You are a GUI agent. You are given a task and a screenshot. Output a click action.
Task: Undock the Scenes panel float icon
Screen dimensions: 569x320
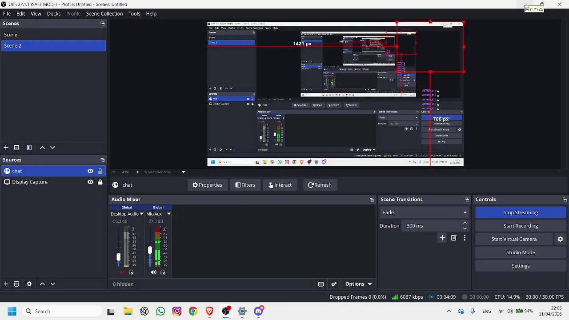102,24
